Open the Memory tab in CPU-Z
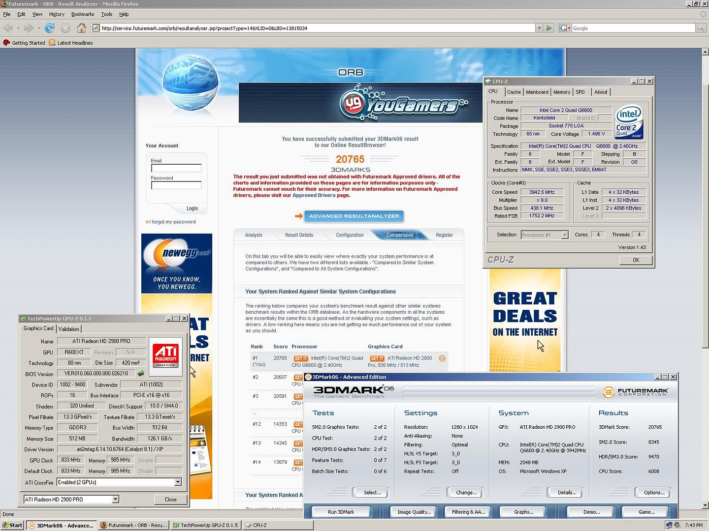Image resolution: width=709 pixels, height=531 pixels. coord(562,92)
